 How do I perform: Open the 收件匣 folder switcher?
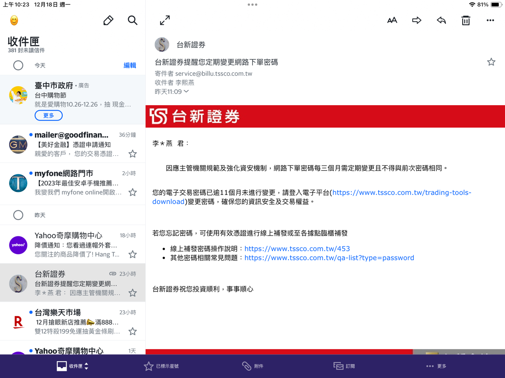coord(73,366)
